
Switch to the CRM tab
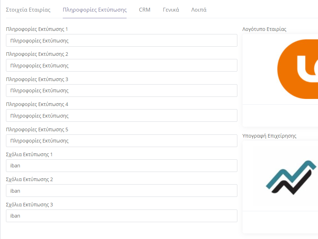[x=144, y=10]
